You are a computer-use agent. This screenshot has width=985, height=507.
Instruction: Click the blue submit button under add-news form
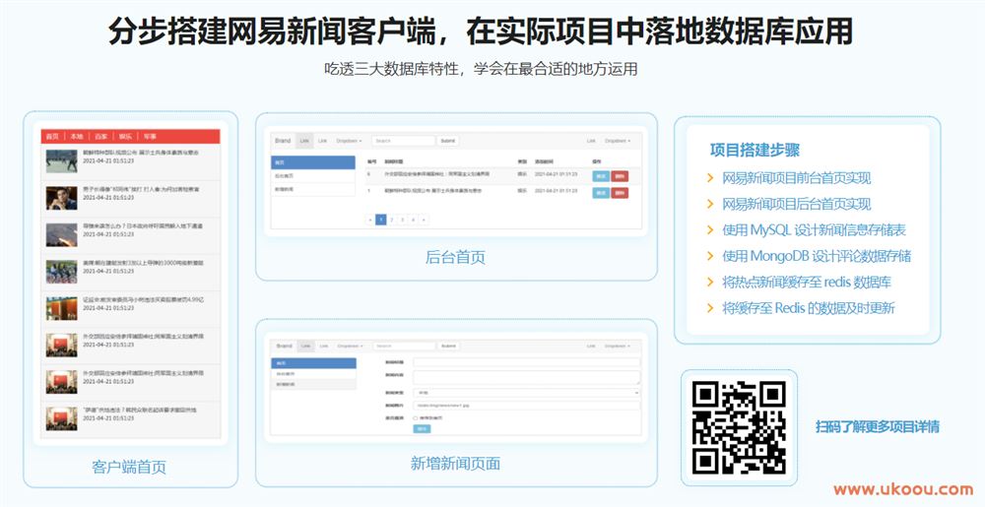tap(422, 428)
